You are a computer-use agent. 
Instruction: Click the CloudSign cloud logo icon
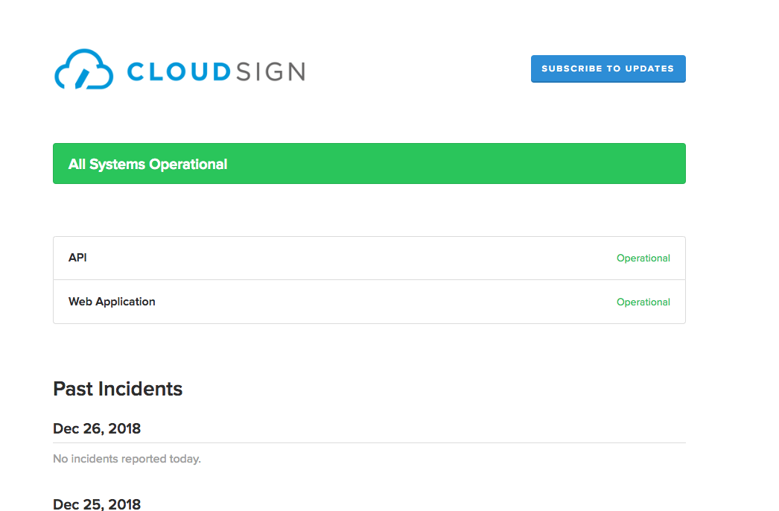point(83,69)
